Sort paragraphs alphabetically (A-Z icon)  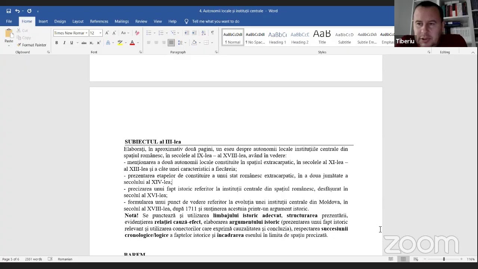[x=204, y=33]
